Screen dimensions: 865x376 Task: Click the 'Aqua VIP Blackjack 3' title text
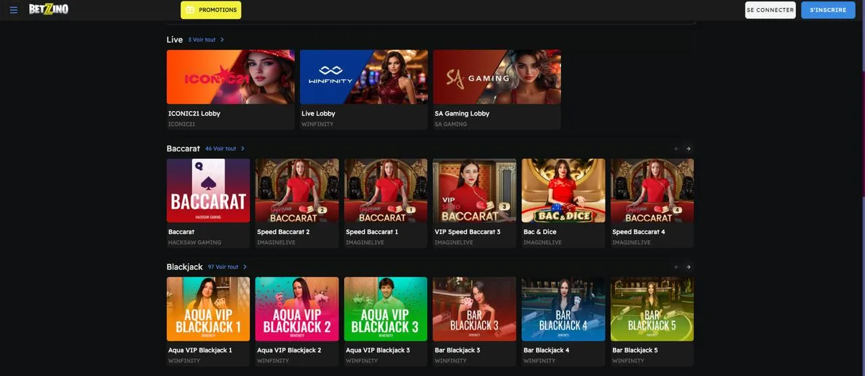click(378, 350)
